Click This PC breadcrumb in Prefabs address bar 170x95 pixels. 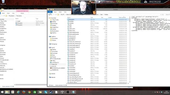pyautogui.click(x=62, y=15)
